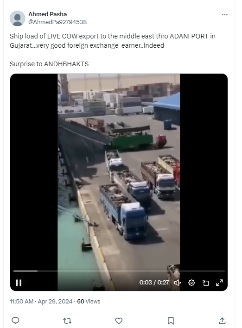Click the 0:03 / 0:27 time display
Screen dimensions: 242x328
[154, 283]
